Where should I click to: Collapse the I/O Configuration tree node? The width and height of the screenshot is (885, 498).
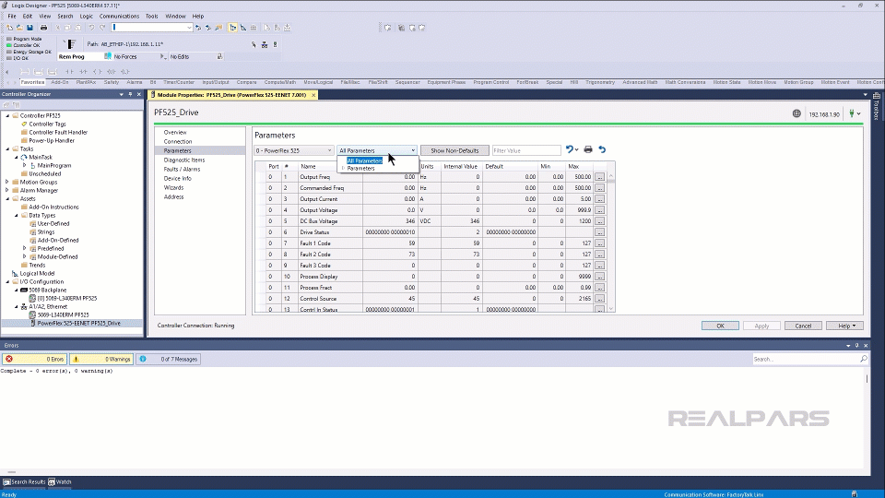click(x=8, y=282)
